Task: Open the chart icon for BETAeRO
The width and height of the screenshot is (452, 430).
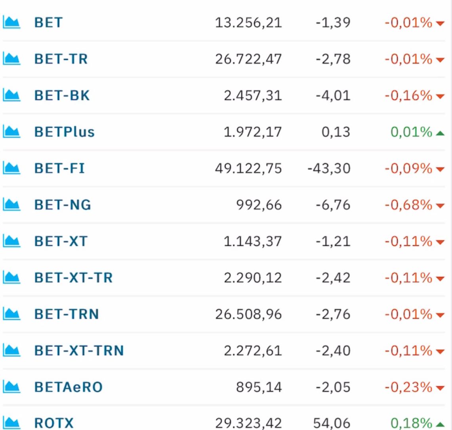Action: (x=11, y=387)
